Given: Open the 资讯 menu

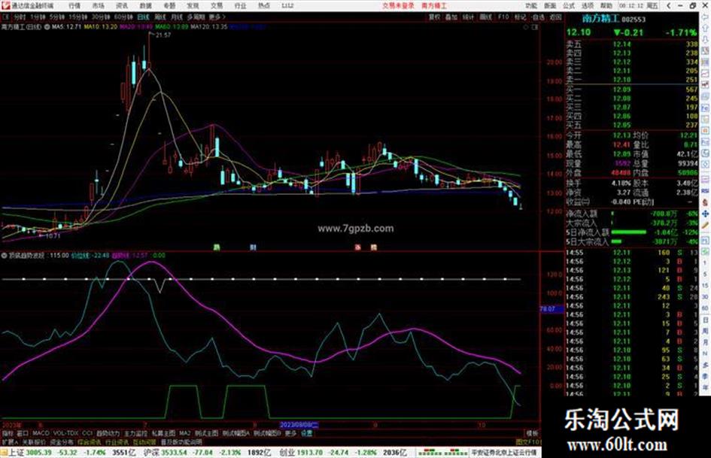Looking at the screenshot, I should (x=122, y=6).
